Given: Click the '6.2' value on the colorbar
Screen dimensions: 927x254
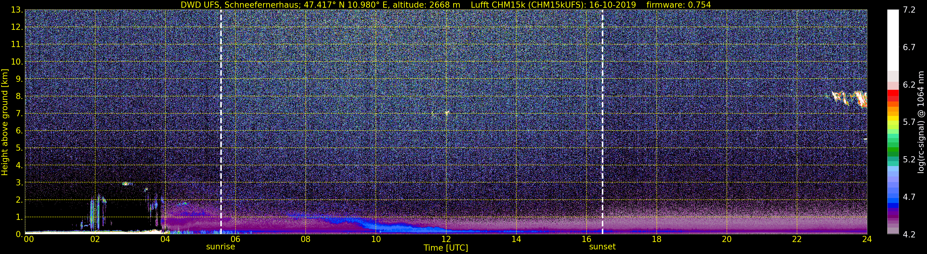Looking at the screenshot, I should click(x=909, y=85).
